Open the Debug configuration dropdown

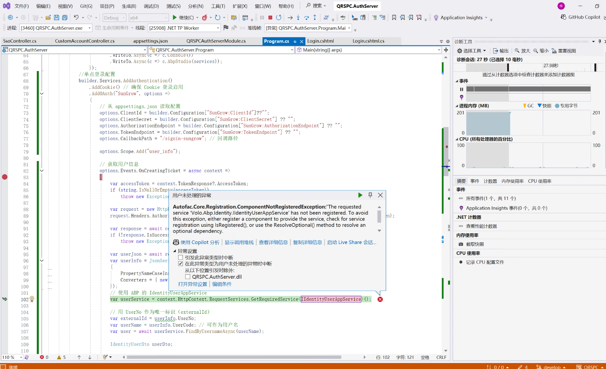(x=115, y=18)
